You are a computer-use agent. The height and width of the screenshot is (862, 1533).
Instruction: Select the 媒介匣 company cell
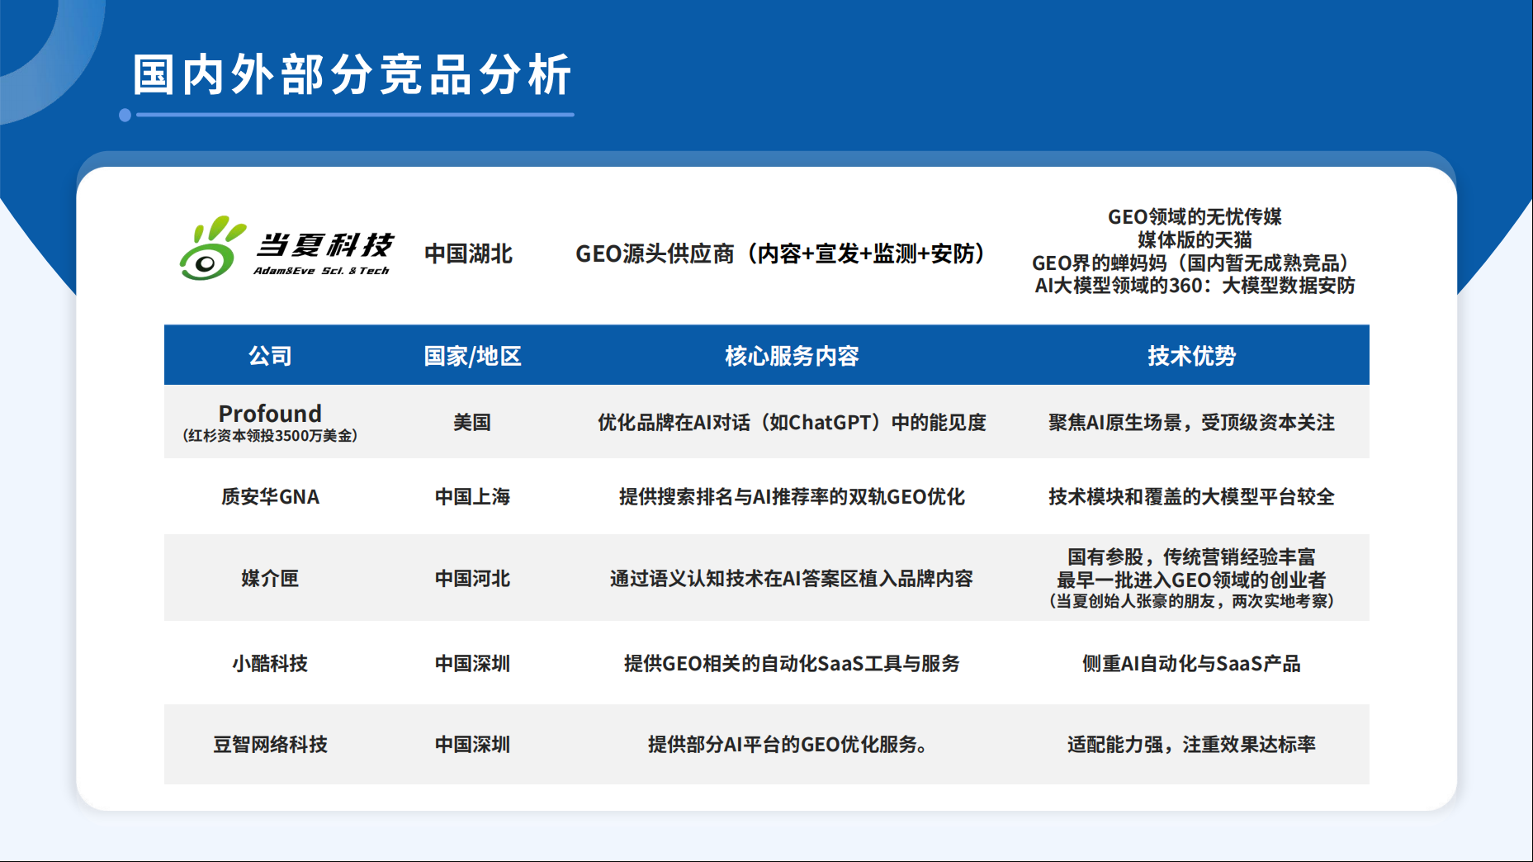click(270, 578)
